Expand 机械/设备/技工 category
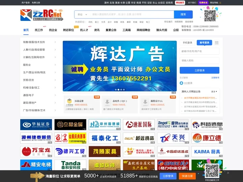The height and width of the screenshot is (182, 243). click(x=39, y=88)
